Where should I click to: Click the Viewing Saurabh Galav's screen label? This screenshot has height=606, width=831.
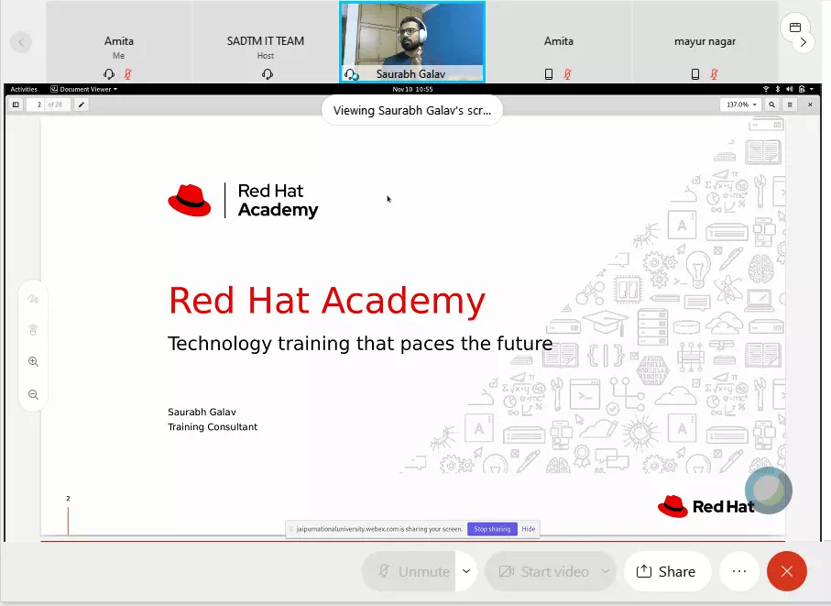(x=411, y=110)
